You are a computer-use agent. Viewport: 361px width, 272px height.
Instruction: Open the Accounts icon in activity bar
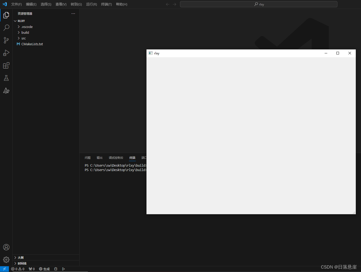tap(6, 247)
